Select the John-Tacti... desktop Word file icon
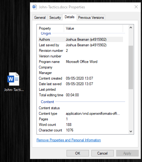Viewport: 142px width, 162px height. (14, 82)
